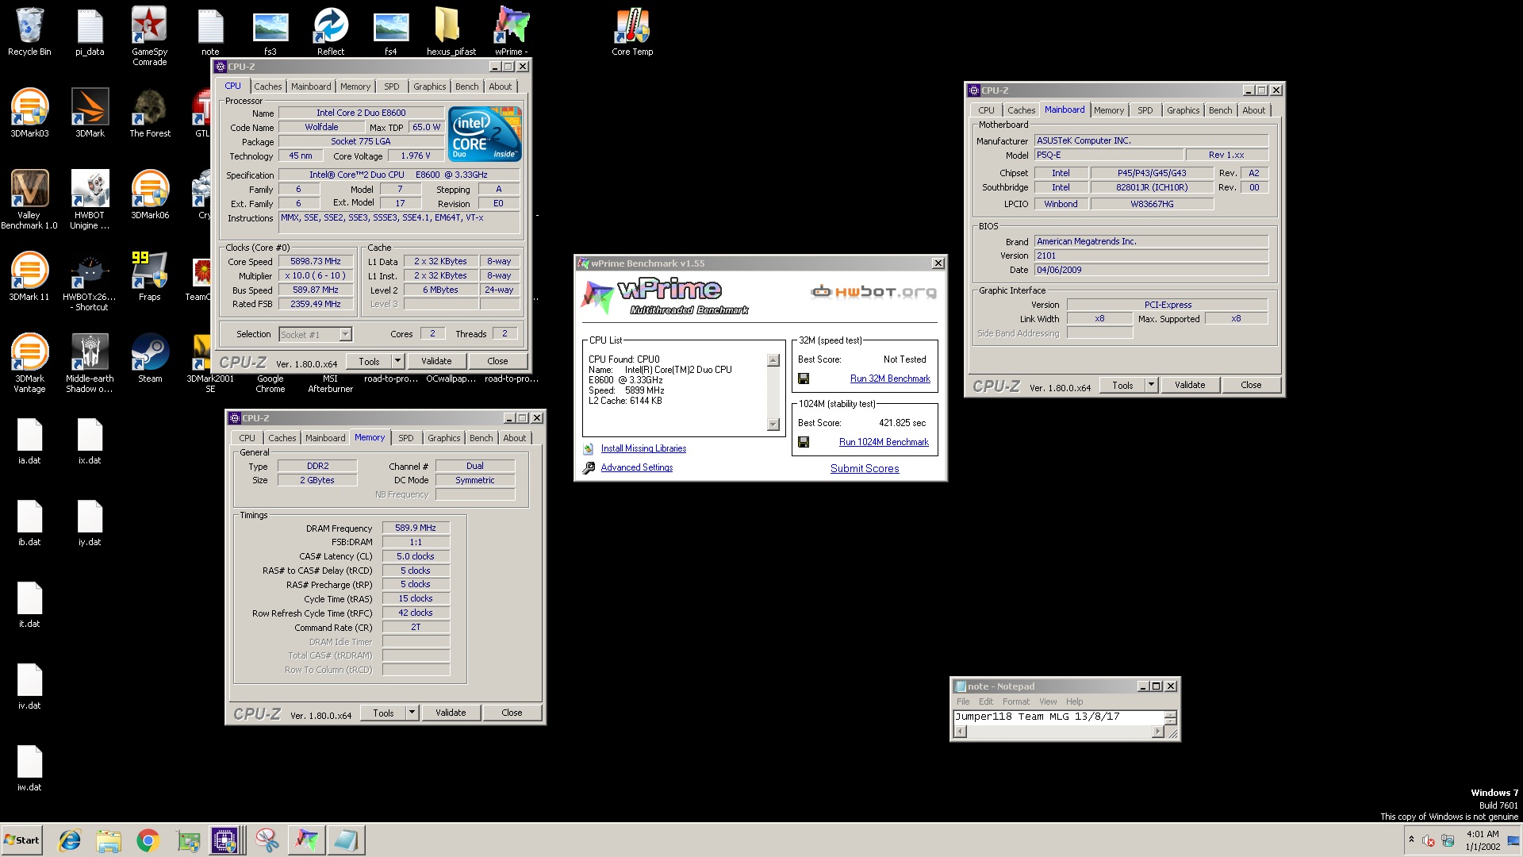This screenshot has width=1523, height=857.
Task: Click down arrow of wPrime CPU List scrollbar
Action: coord(773,425)
